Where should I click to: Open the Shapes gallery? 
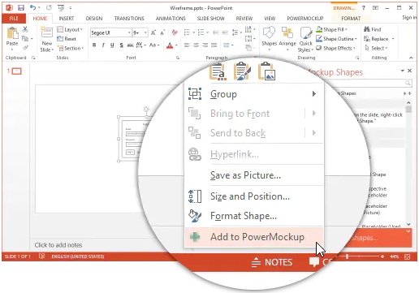[x=269, y=39]
